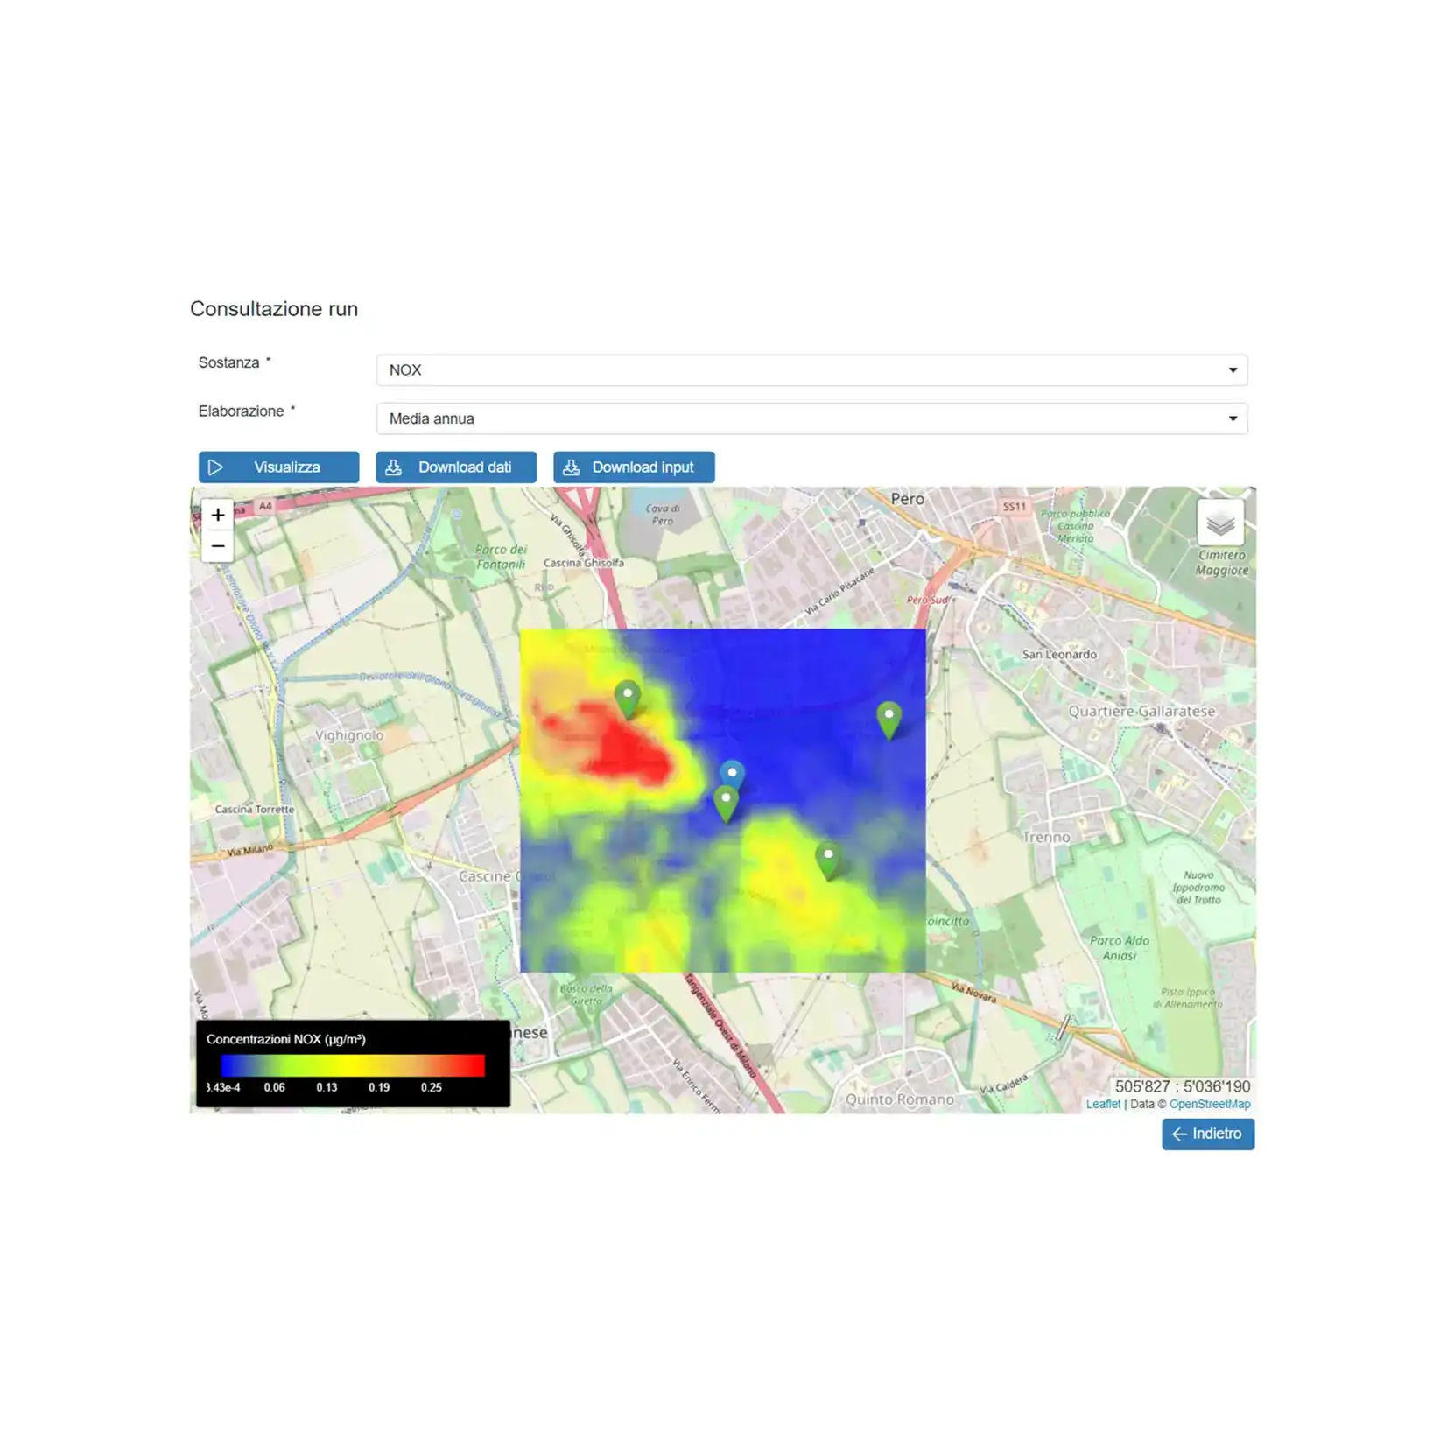Click the Vighignolo map label
The width and height of the screenshot is (1440, 1440).
tap(349, 735)
